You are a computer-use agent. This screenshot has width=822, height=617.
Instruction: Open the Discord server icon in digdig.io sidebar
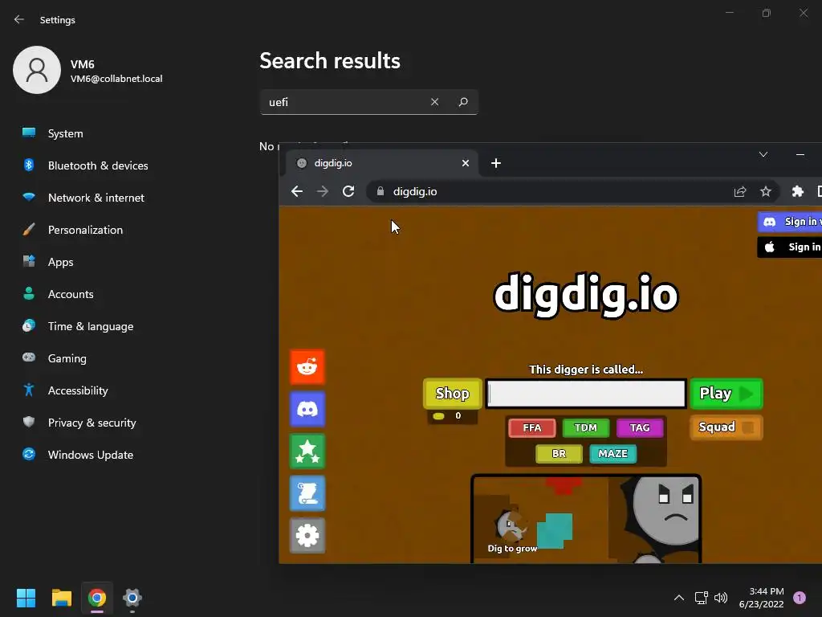click(307, 409)
